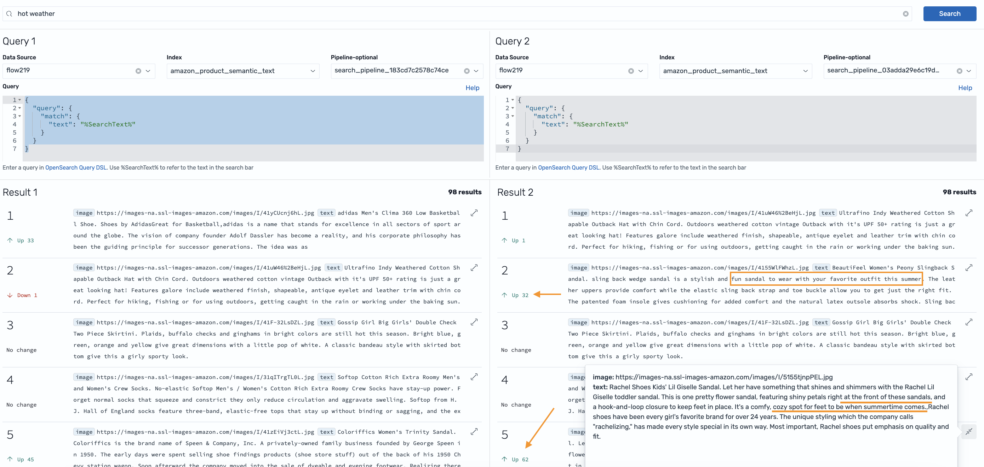Collapse the expanded fifth result popup
Image resolution: width=984 pixels, height=467 pixels.
coord(968,432)
